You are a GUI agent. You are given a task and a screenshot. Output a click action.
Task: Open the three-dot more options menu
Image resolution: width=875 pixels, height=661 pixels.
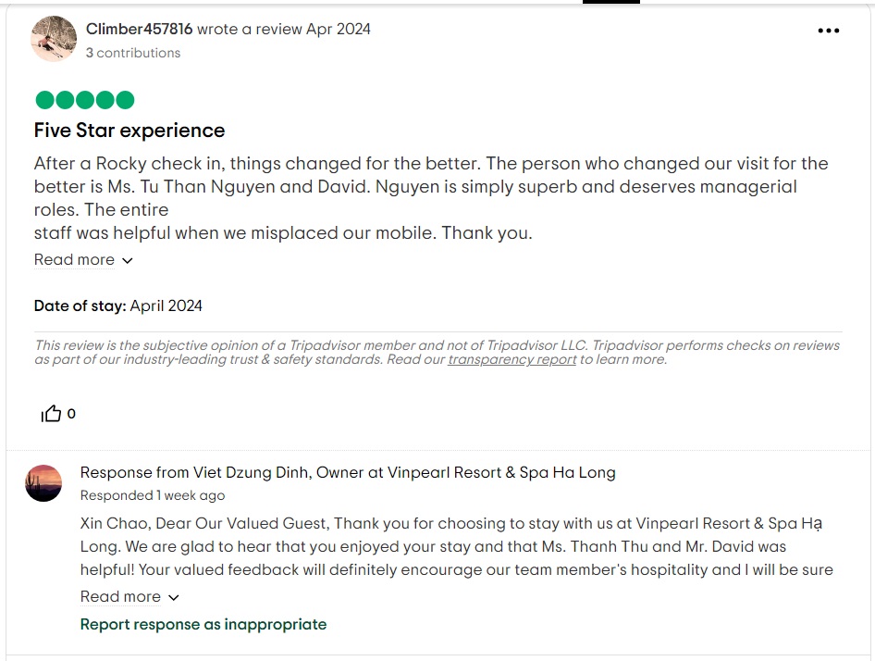pos(828,31)
